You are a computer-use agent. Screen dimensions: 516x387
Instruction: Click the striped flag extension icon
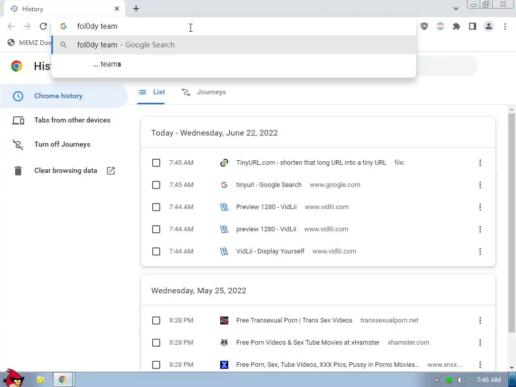click(x=440, y=26)
